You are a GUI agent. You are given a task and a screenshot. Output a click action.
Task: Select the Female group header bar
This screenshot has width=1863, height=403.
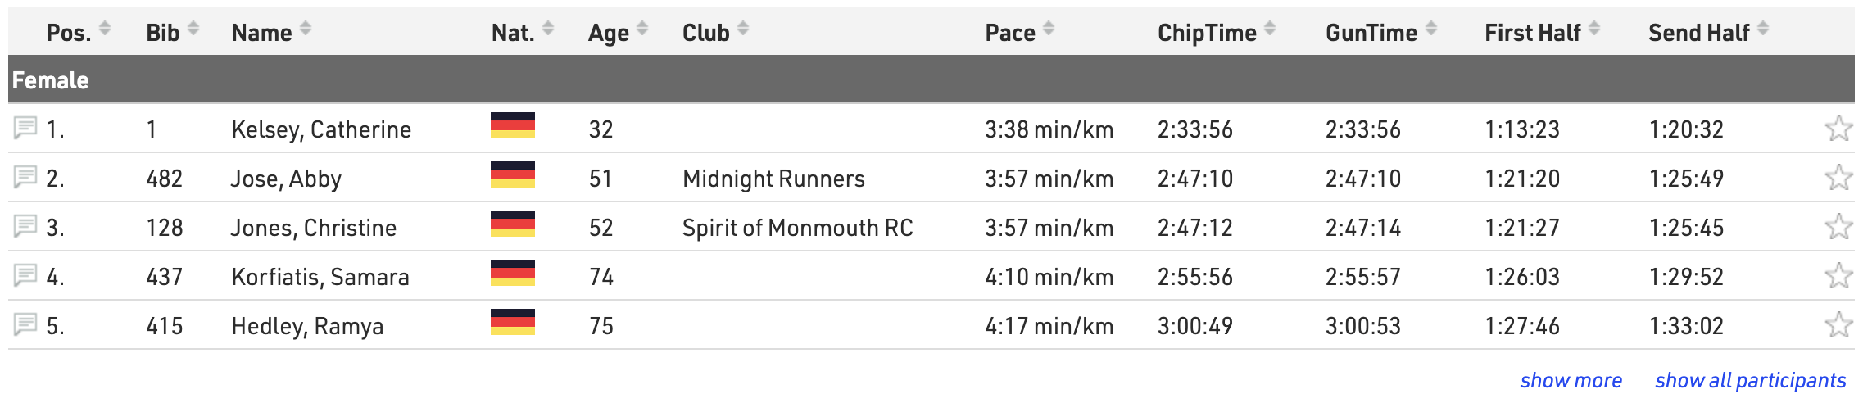click(931, 79)
